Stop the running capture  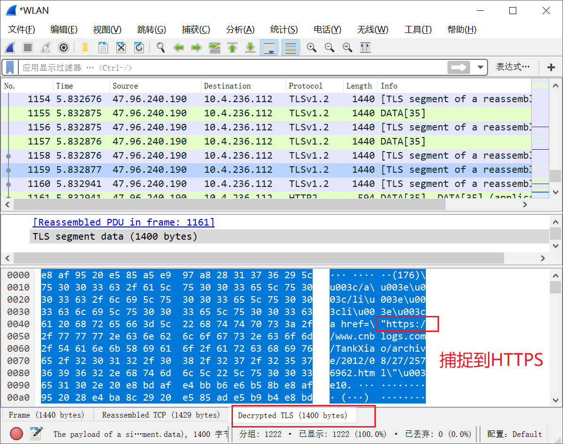[x=27, y=47]
